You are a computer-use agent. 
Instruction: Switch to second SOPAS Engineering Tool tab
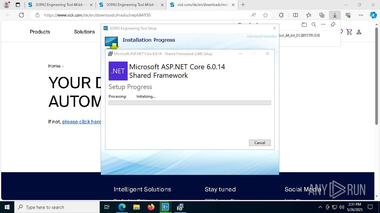tap(131, 5)
